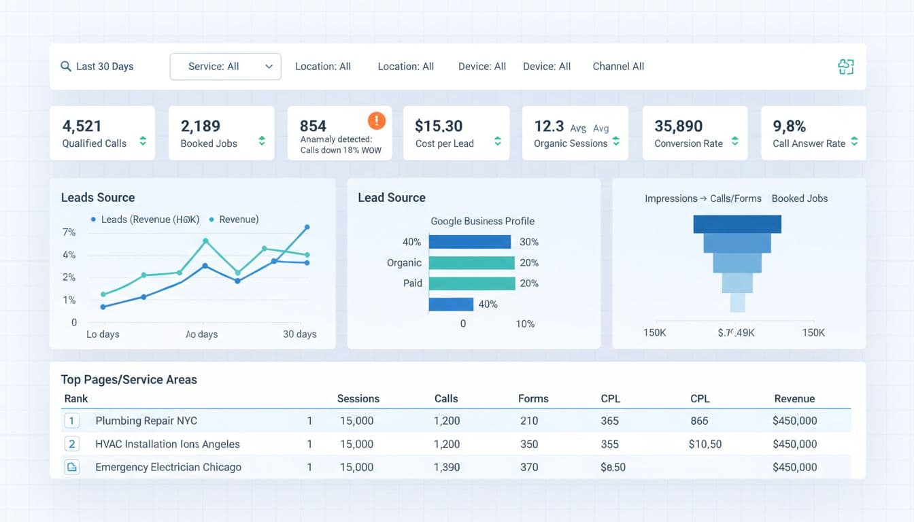Click the 355 CPL cell
The image size is (914, 522).
pyautogui.click(x=610, y=444)
